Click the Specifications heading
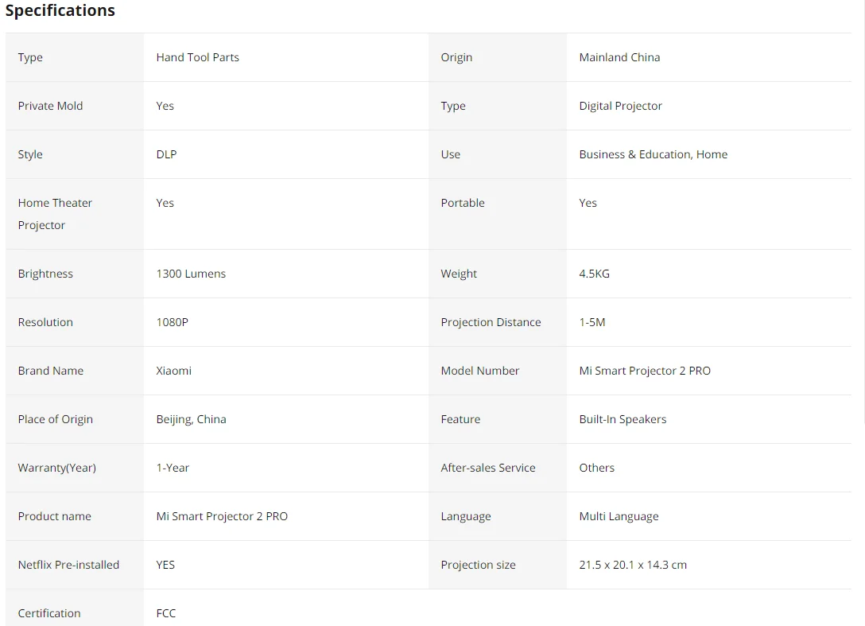Screen dimensions: 865x626 point(60,11)
